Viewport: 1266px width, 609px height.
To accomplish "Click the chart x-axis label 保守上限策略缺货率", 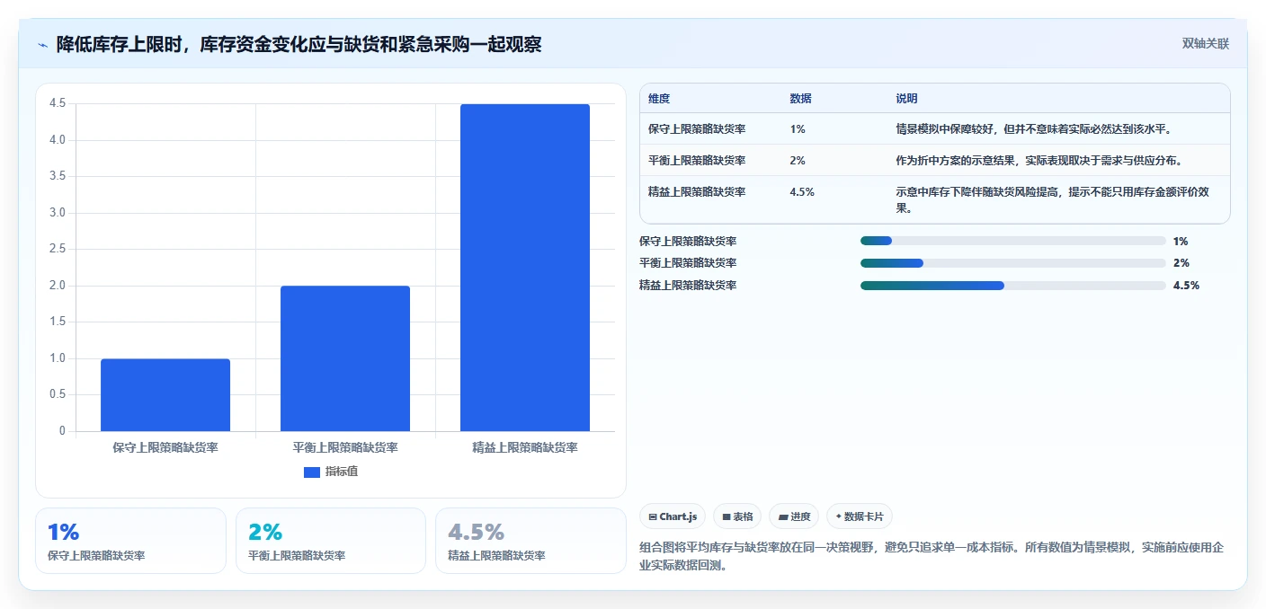I will click(165, 447).
